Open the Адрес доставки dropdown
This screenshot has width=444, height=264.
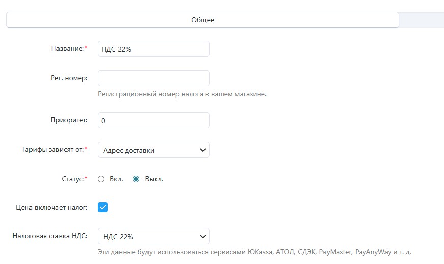click(x=153, y=150)
